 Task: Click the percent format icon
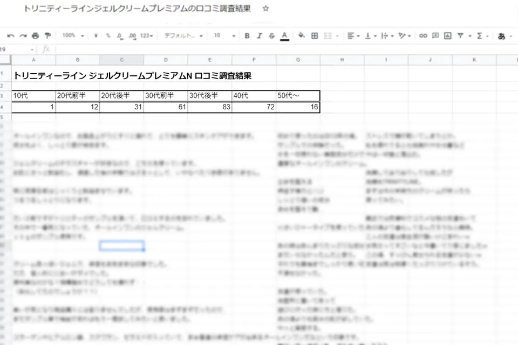point(108,35)
